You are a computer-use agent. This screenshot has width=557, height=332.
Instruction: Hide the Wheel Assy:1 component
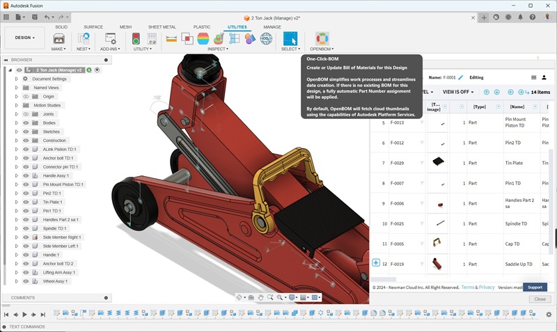[26, 281]
